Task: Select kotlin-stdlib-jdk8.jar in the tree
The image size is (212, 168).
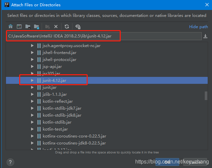Action: pos(62,115)
